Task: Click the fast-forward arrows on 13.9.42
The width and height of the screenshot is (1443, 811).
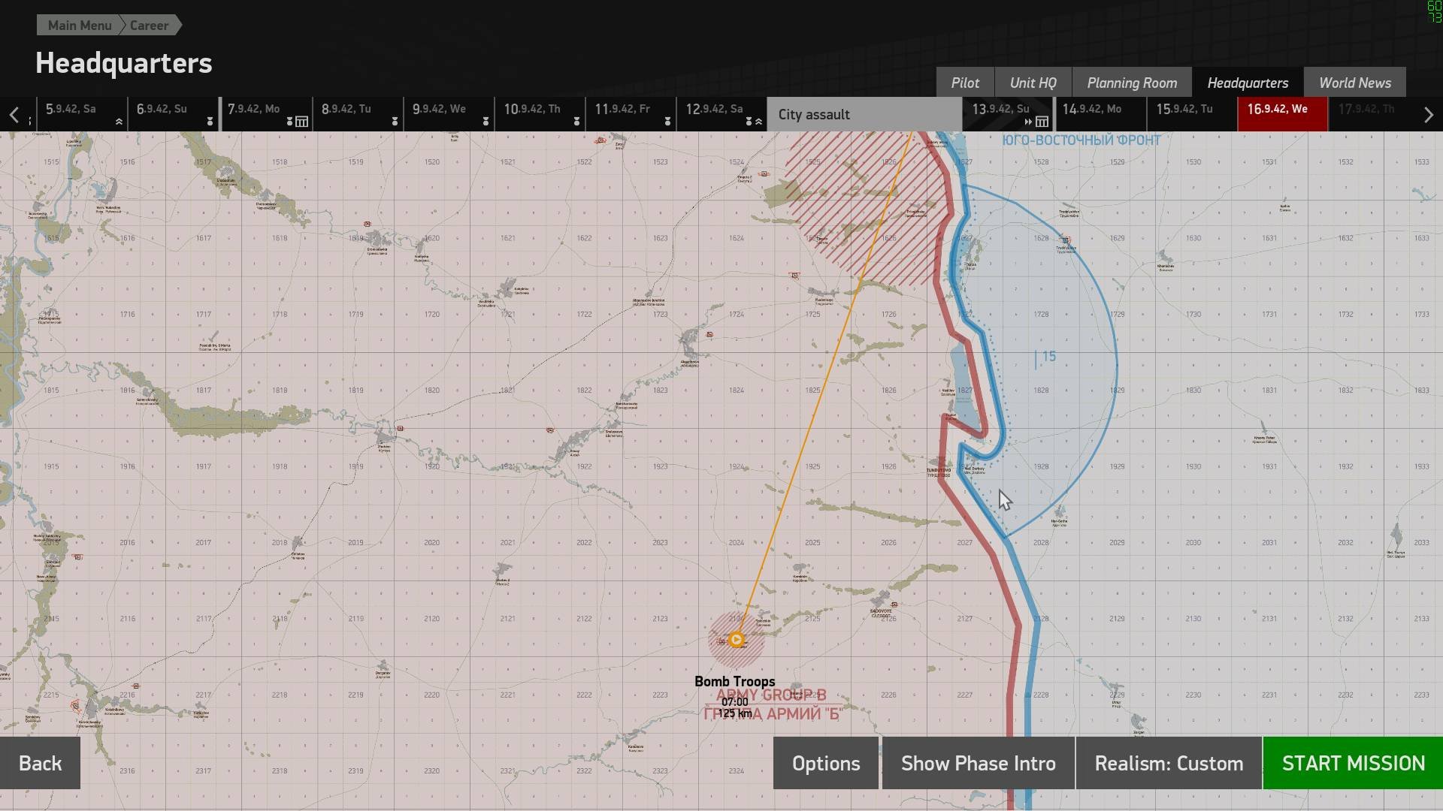Action: pyautogui.click(x=1028, y=122)
